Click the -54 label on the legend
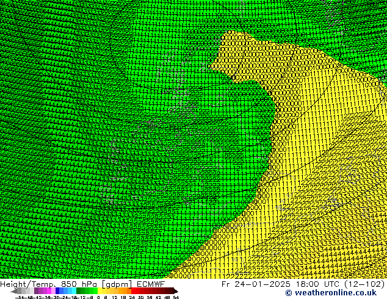Viewport: 387px width, 299px height. pos(20,298)
